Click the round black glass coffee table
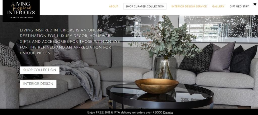 [160, 96]
